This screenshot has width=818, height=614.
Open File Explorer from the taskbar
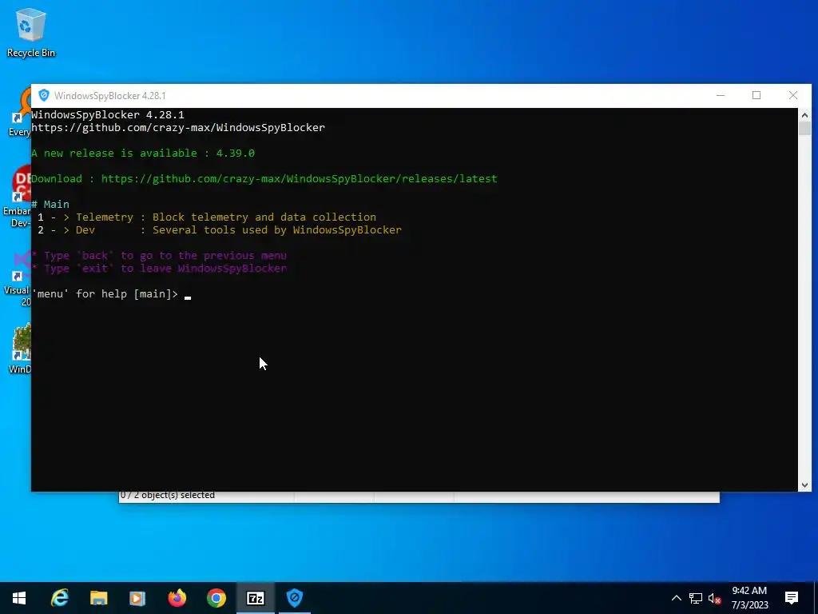coord(98,598)
